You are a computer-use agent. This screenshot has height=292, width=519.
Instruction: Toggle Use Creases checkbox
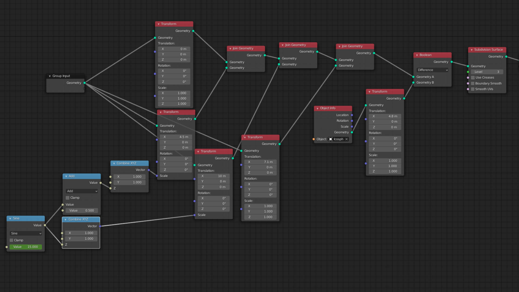(473, 78)
